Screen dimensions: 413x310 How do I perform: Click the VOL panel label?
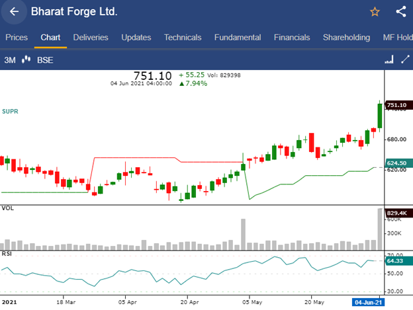[x=8, y=208]
